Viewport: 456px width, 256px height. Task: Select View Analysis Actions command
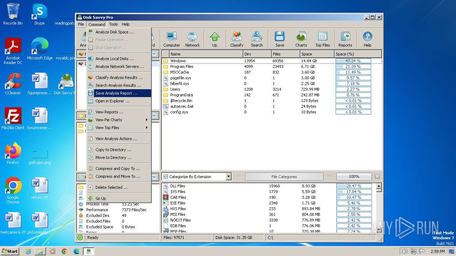pyautogui.click(x=119, y=139)
